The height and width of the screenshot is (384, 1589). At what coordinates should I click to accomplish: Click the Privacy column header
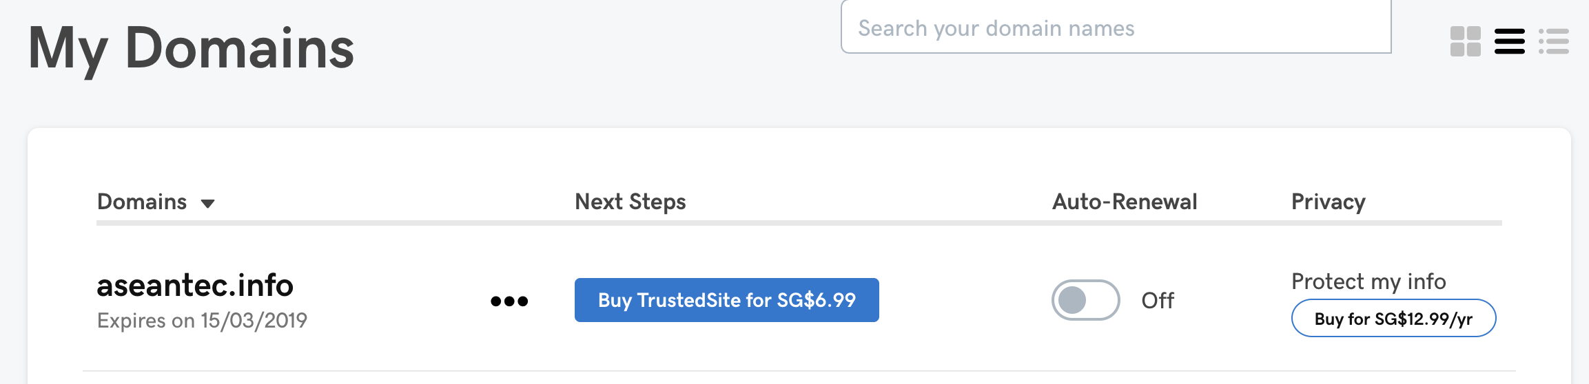click(x=1329, y=202)
